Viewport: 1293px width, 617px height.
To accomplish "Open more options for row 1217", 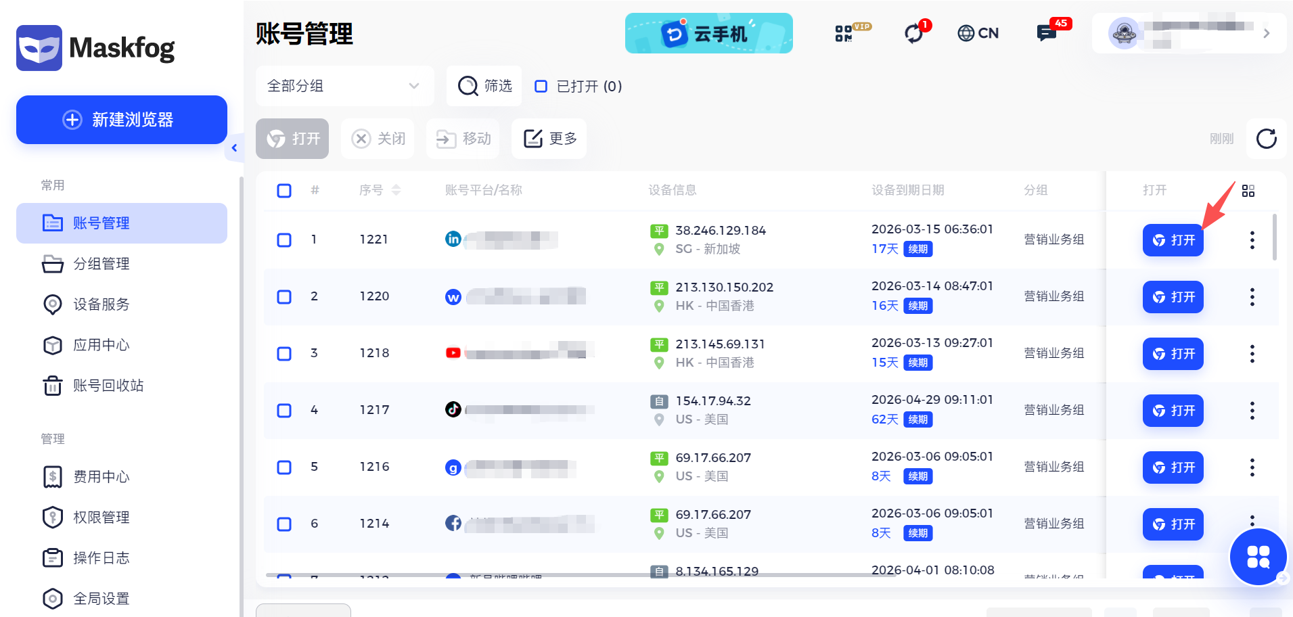I will [1252, 411].
